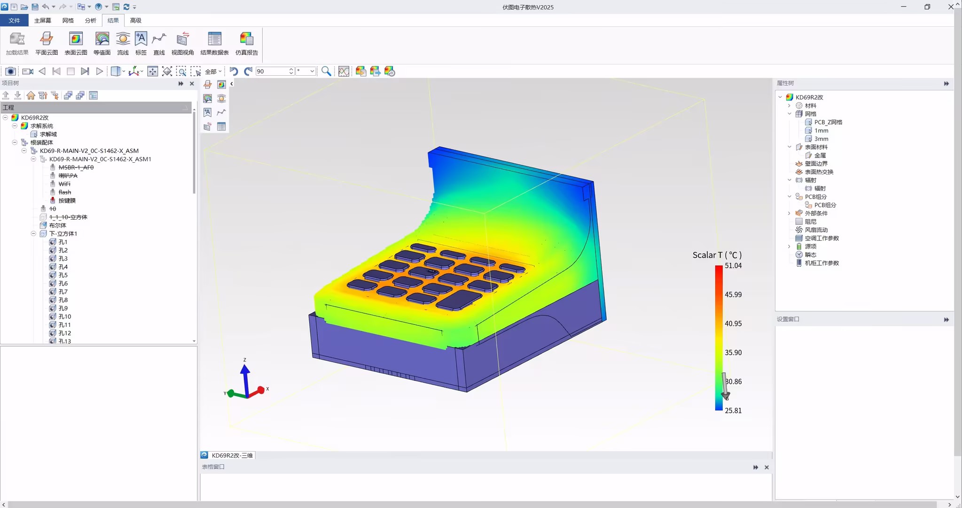Collapse the 下-立方体1 tree node
This screenshot has width=962, height=508.
(33, 233)
